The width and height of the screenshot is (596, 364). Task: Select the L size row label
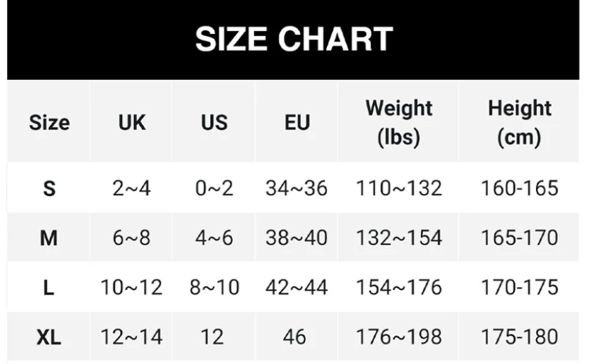coord(49,288)
